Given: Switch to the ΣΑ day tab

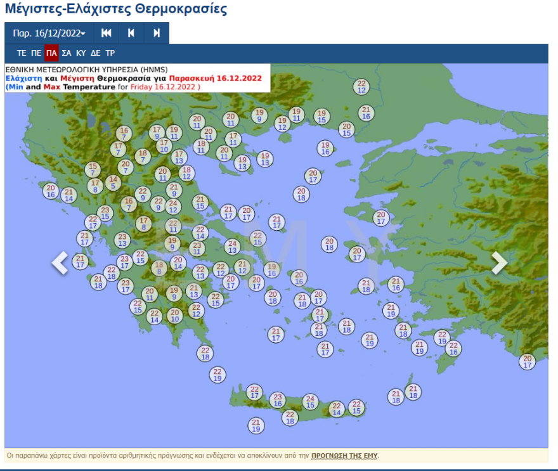Looking at the screenshot, I should (67, 53).
